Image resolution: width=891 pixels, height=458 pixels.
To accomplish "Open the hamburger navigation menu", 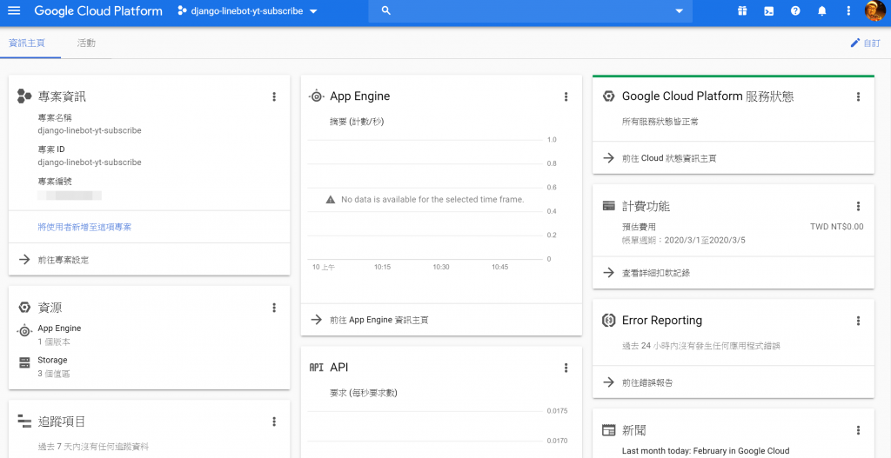I will click(x=14, y=10).
